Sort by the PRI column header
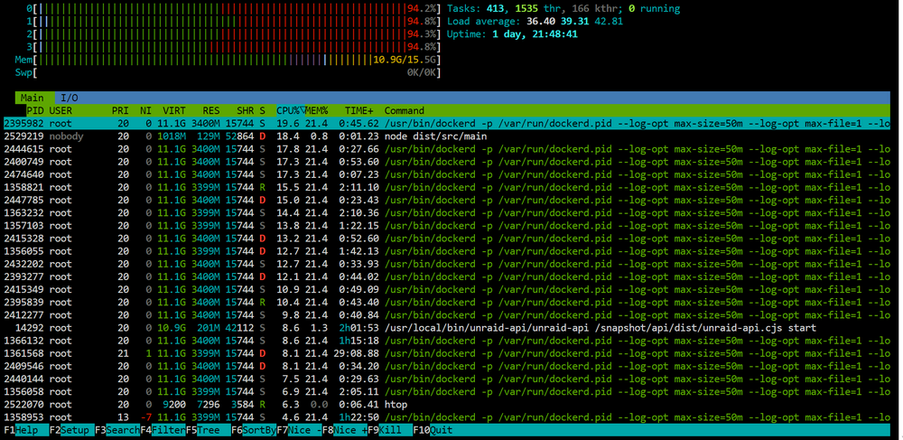 (x=120, y=110)
